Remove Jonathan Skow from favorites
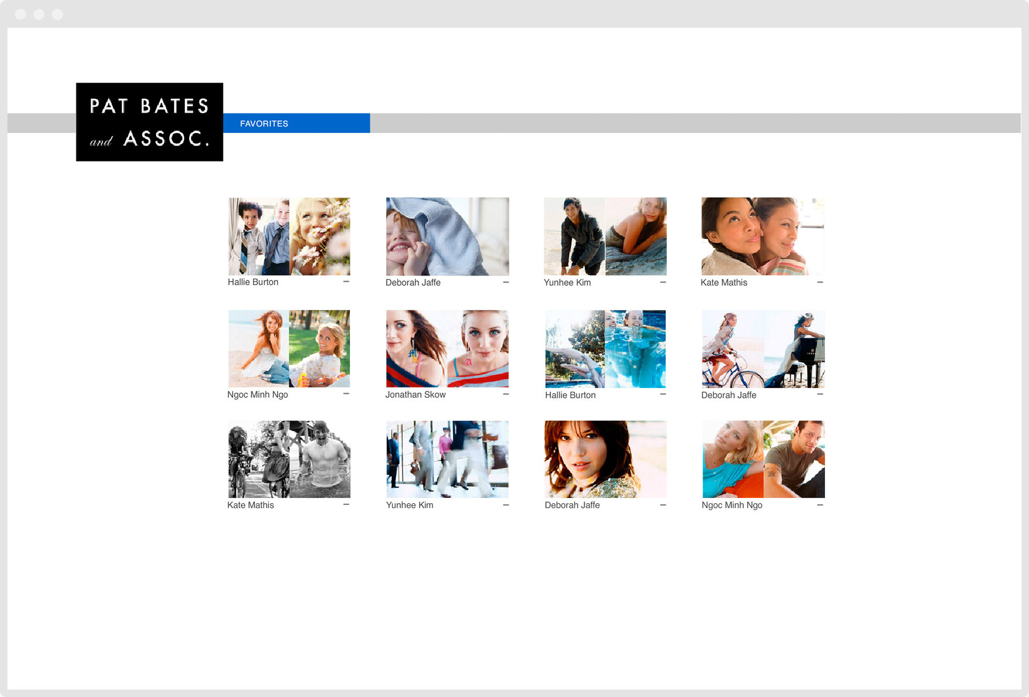The height and width of the screenshot is (697, 1029). tap(505, 395)
